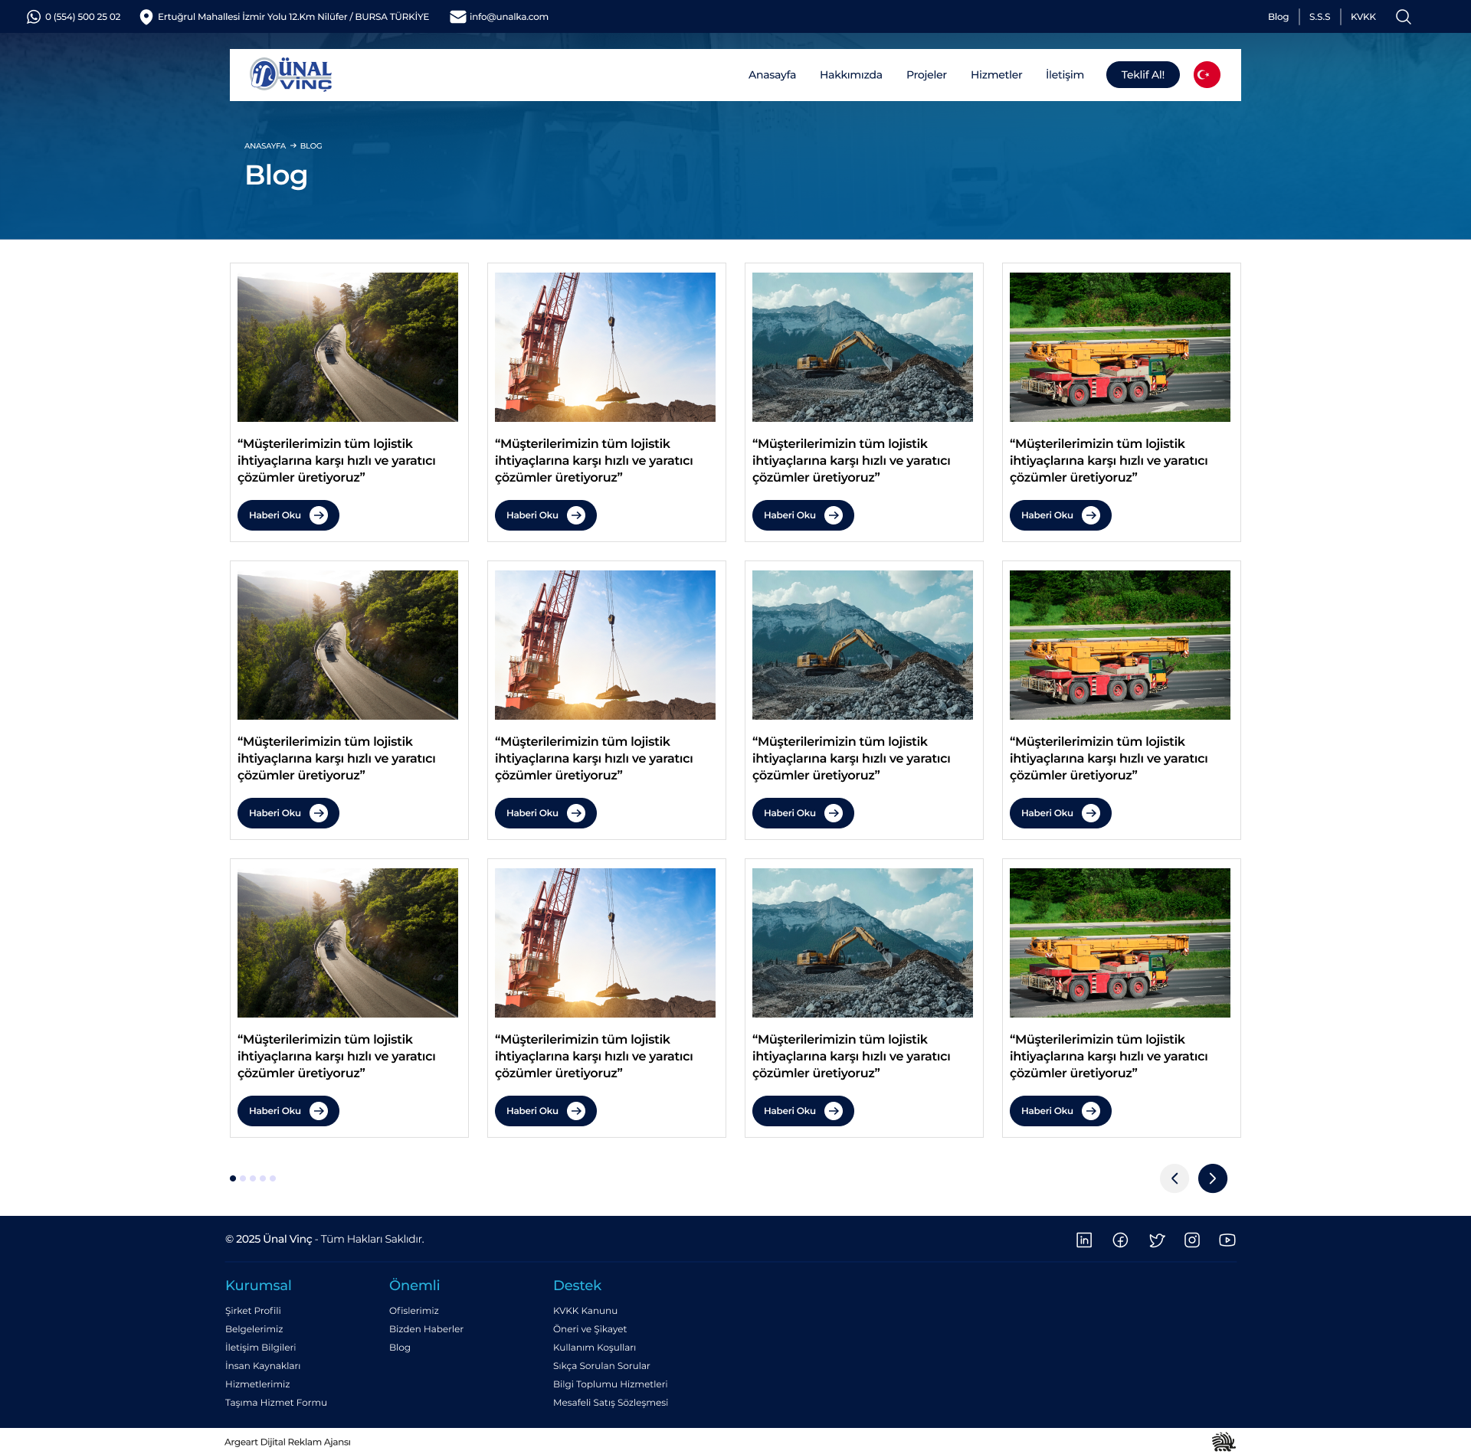Viewport: 1471px width, 1454px height.
Task: Click ANASAYFA in the breadcrumb
Action: (264, 145)
